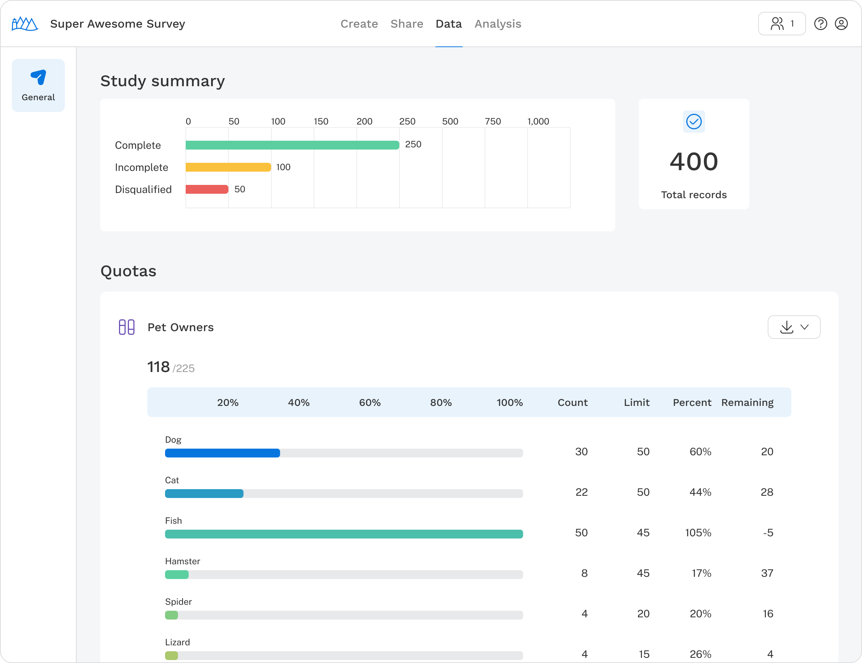The image size is (862, 663).
Task: Click the Fish row -5 remaining value
Action: point(768,533)
